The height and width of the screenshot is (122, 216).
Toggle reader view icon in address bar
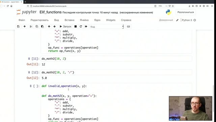click(155, 6)
